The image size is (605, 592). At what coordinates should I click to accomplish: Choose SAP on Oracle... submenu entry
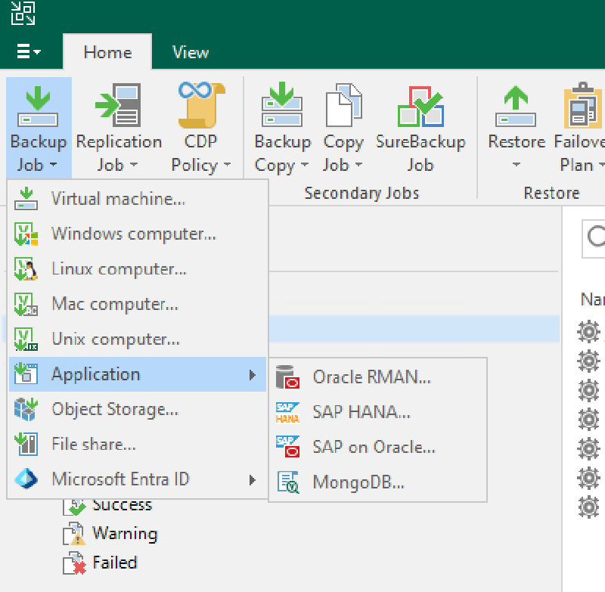pos(377,447)
